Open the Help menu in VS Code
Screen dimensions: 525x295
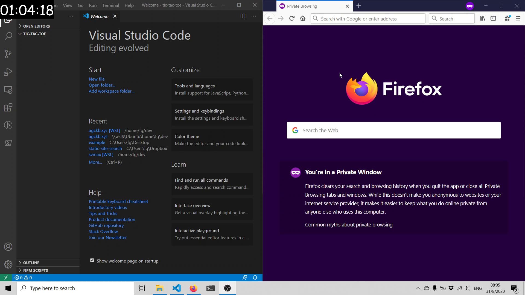[x=129, y=5]
